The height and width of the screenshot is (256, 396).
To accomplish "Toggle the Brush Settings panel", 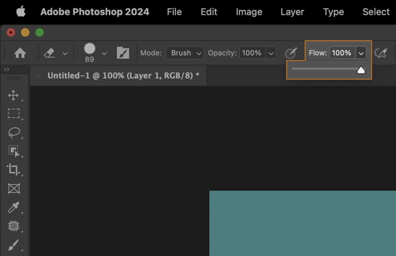I will click(123, 53).
